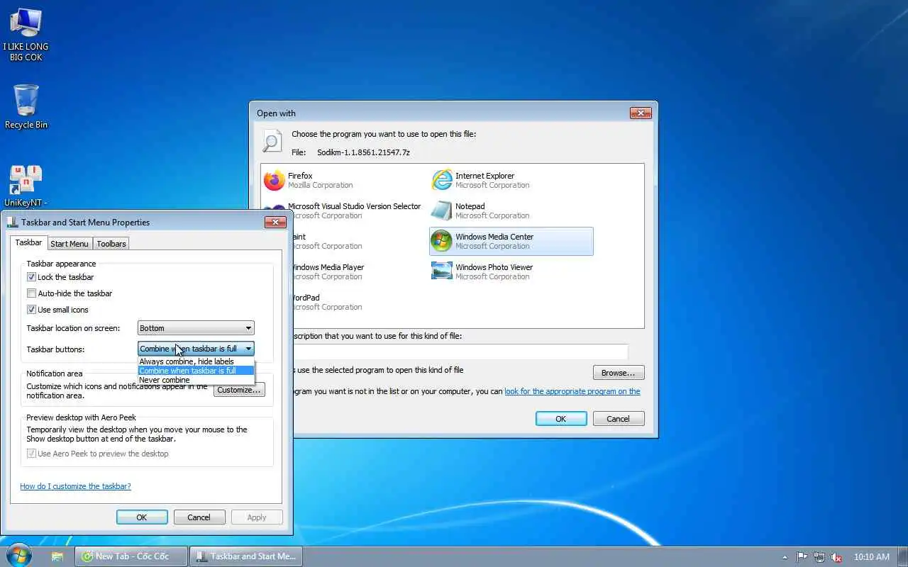Click Use Aero Peek checkbox
Screen dimensions: 908x567
31,454
